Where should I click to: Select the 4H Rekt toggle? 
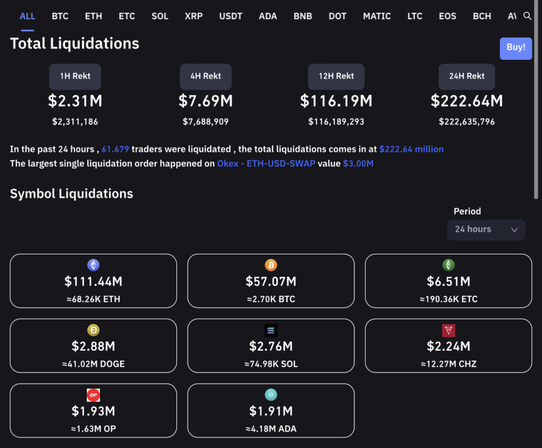coord(205,76)
